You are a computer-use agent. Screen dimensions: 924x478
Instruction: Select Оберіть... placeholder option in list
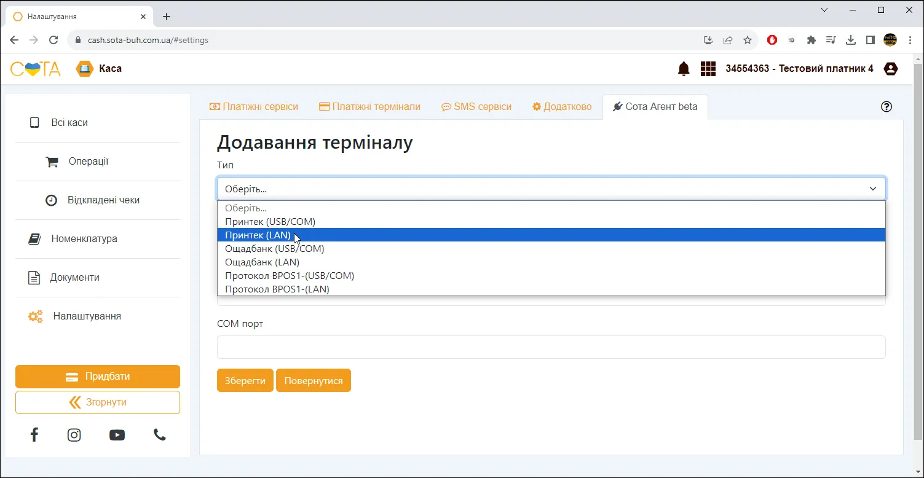click(x=551, y=208)
